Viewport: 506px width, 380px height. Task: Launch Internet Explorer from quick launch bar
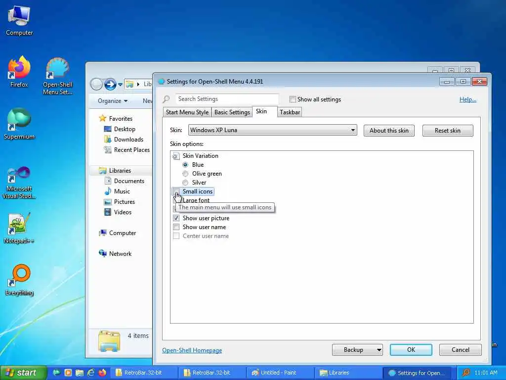point(91,373)
